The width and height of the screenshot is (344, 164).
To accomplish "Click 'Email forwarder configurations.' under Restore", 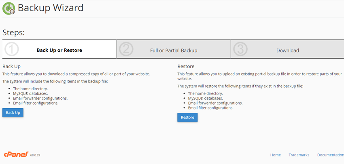I will (x=215, y=103).
